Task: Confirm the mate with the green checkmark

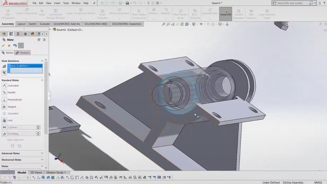Action: 3,46
